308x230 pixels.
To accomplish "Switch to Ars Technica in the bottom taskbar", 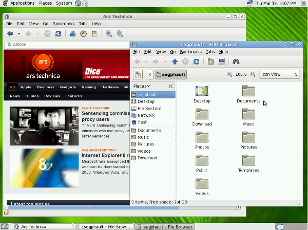I will click(42, 227).
